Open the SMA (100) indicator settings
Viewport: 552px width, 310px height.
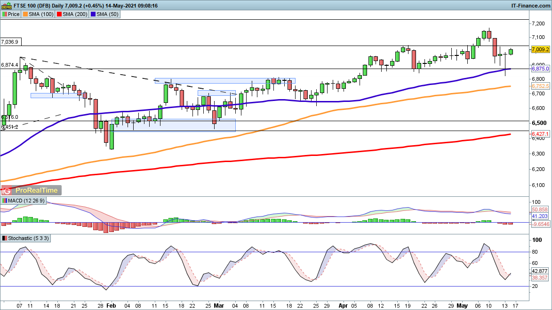(x=39, y=14)
